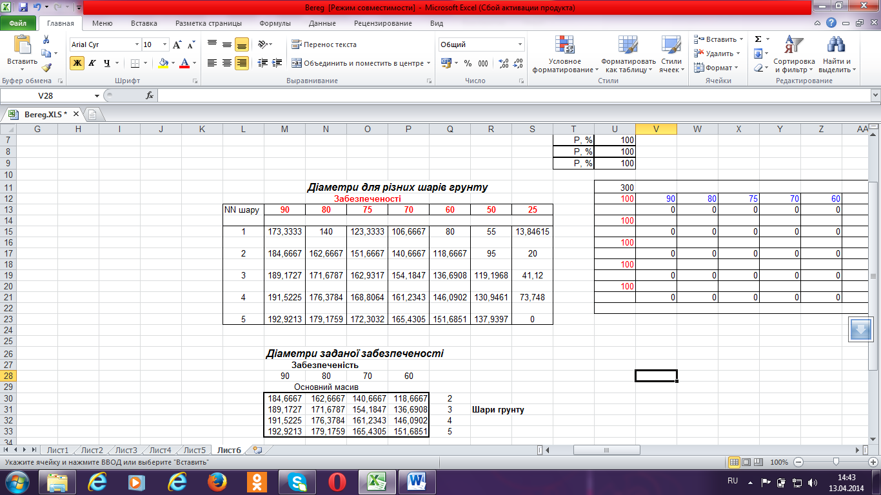Toggle underline (Ч) formatting

coord(107,63)
